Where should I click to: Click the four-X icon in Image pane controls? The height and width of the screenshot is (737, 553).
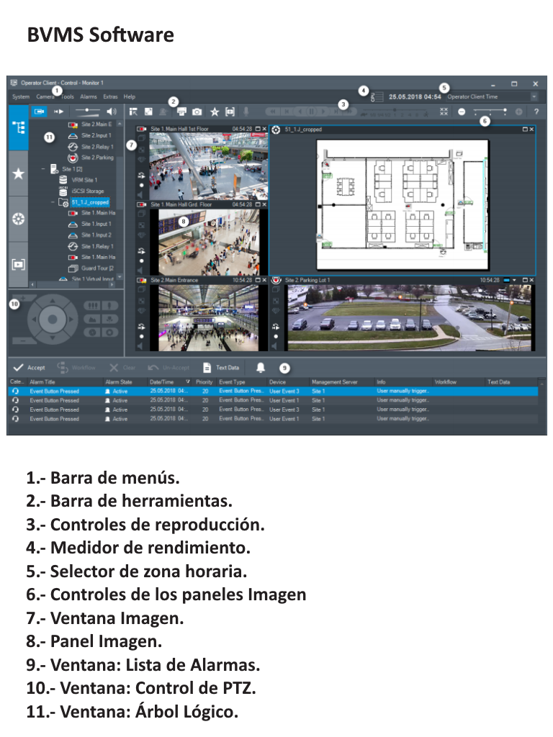[444, 112]
